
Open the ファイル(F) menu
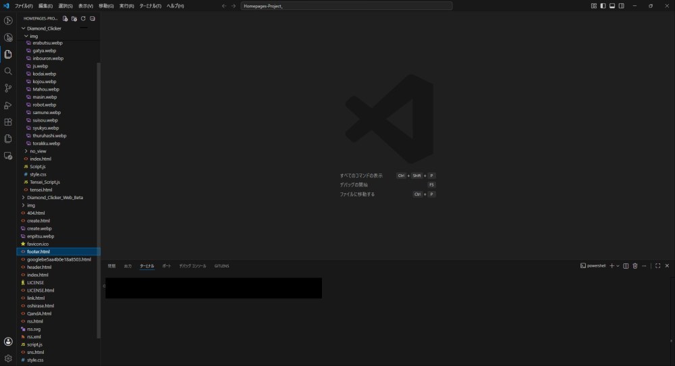tap(24, 6)
